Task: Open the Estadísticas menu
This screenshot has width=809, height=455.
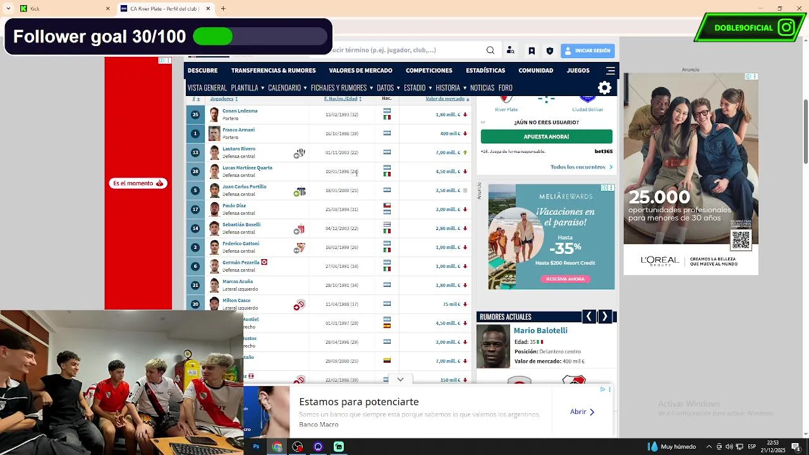Action: pyautogui.click(x=485, y=71)
